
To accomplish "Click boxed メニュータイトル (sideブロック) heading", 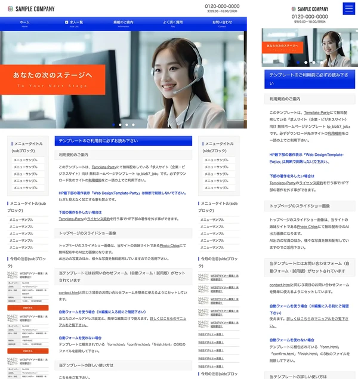I will tap(218, 147).
